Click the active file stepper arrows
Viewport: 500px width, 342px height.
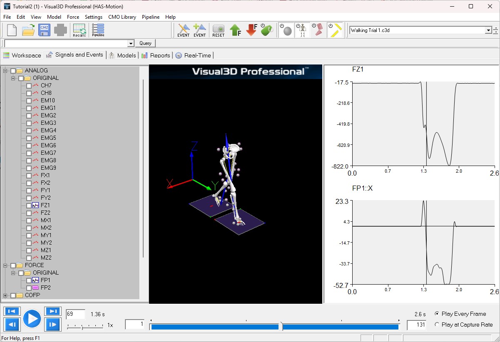click(495, 30)
